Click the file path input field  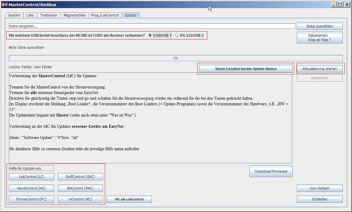click(x=152, y=26)
